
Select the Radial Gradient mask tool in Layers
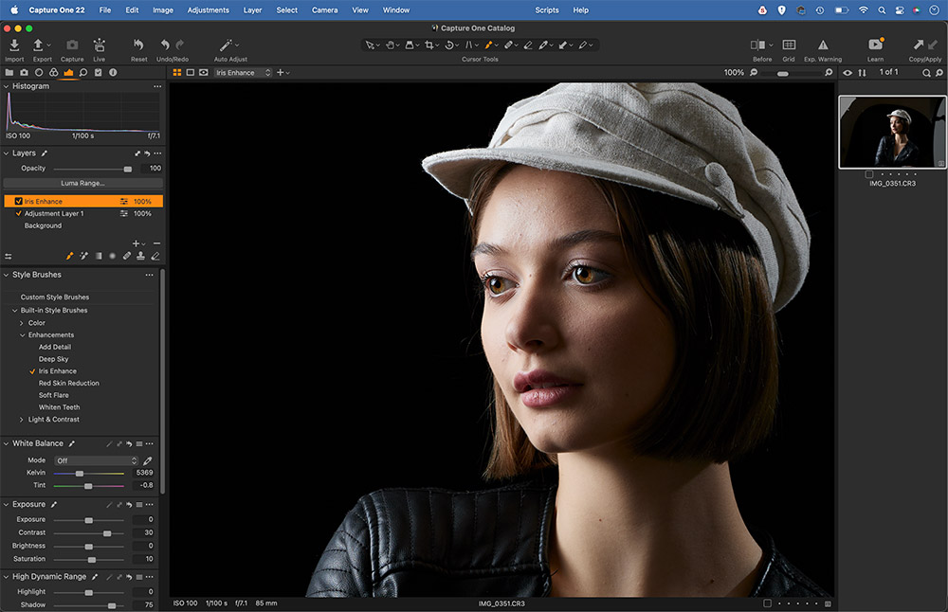[113, 256]
